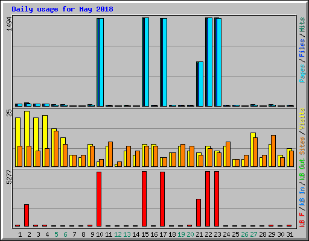309x241 pixels.
Task: Click the red kB bar for day 23
Action: (x=217, y=199)
